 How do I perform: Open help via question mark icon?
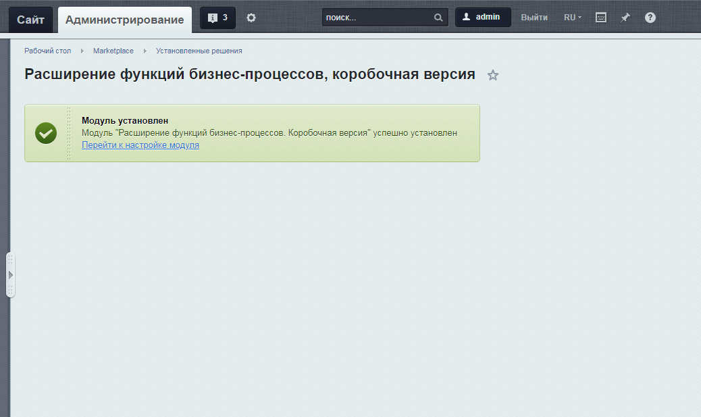[650, 18]
